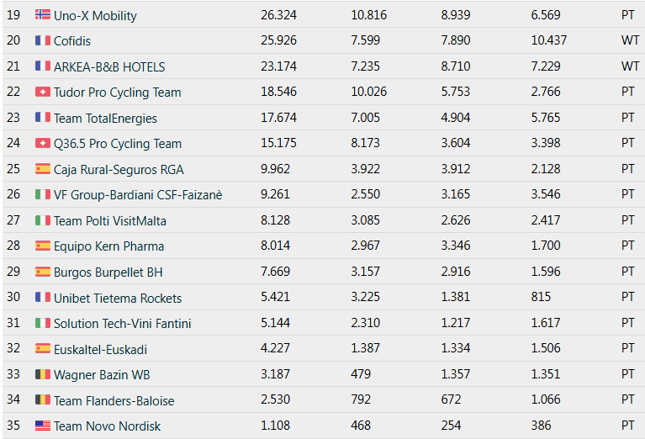This screenshot has width=645, height=439.
Task: Click the Spanish flag next to Caja Rural-Seguros RGA
Action: click(42, 169)
